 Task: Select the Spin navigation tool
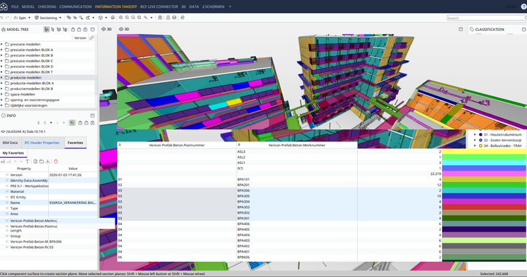(x=20, y=18)
